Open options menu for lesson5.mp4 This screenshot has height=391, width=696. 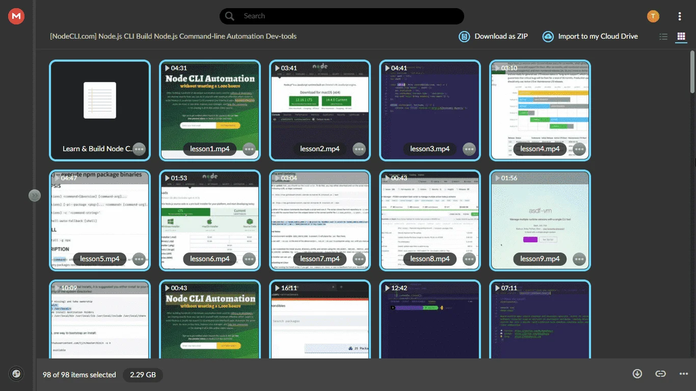(139, 259)
